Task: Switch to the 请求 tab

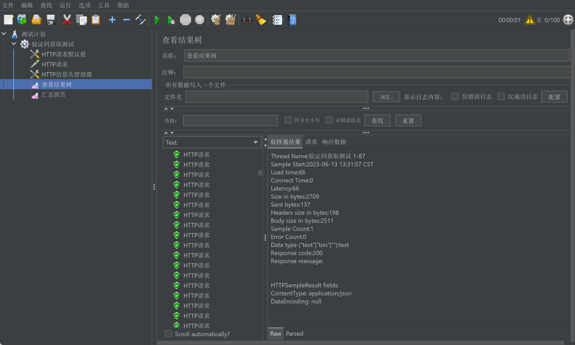Action: (x=311, y=142)
